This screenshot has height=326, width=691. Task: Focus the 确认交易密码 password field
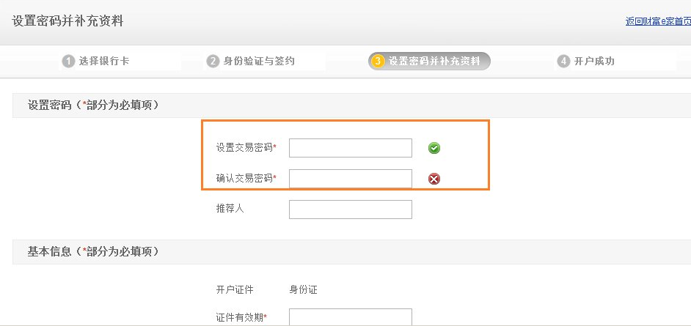click(x=350, y=179)
